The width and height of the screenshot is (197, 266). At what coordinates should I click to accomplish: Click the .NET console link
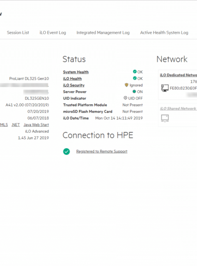[x=16, y=125]
